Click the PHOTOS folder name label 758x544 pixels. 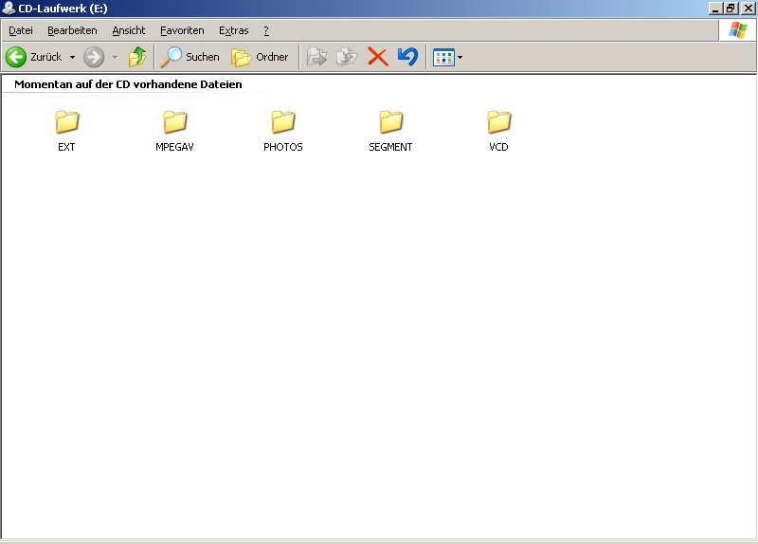[x=282, y=147]
